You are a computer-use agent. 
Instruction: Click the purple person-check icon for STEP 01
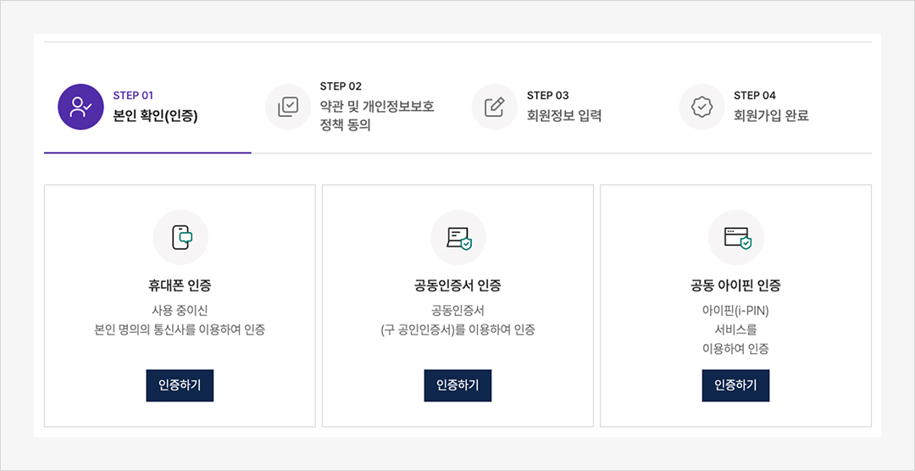click(80, 107)
